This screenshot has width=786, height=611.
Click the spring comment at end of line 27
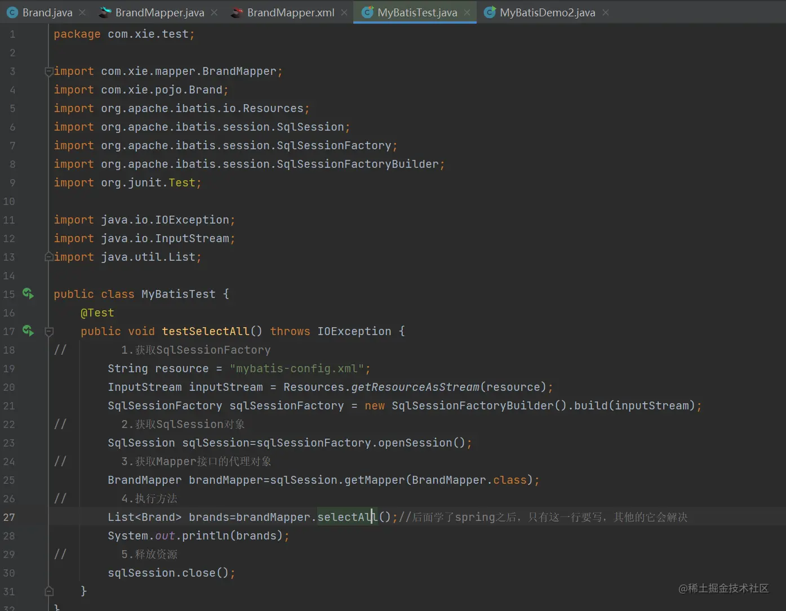[543, 517]
